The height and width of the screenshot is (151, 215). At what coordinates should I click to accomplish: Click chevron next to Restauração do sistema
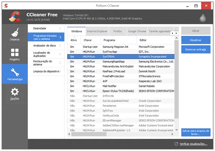pos(60,63)
